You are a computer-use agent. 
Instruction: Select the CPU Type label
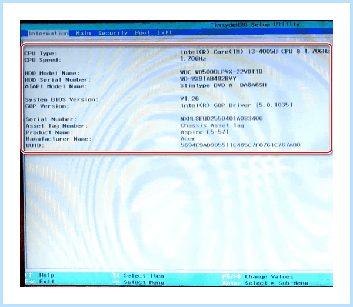coord(41,54)
